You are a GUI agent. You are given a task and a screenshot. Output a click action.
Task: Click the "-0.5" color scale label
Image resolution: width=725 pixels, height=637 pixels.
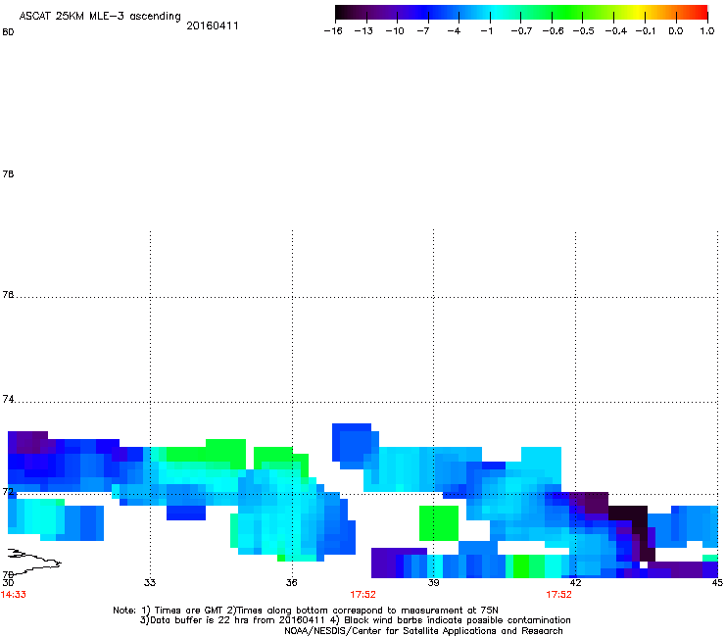point(584,31)
